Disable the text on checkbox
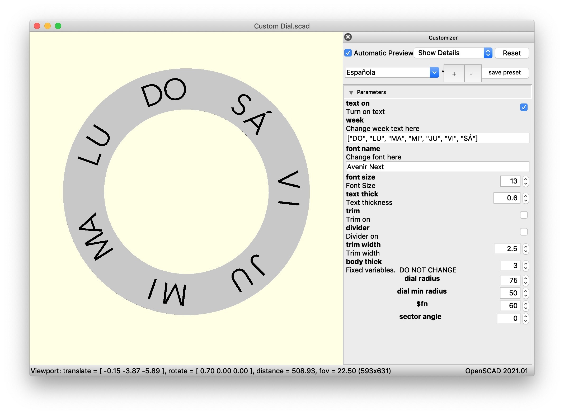 tap(523, 107)
